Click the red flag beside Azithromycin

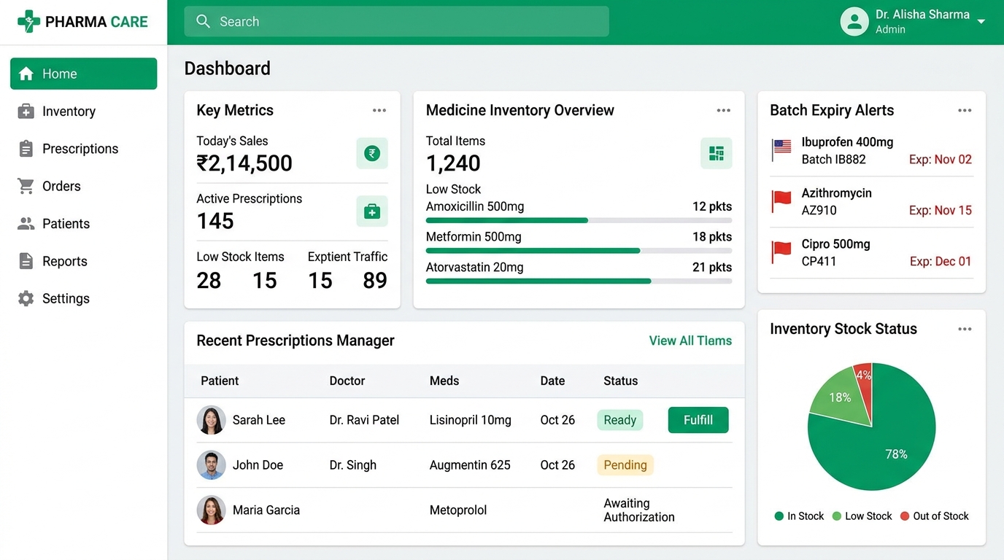click(782, 201)
